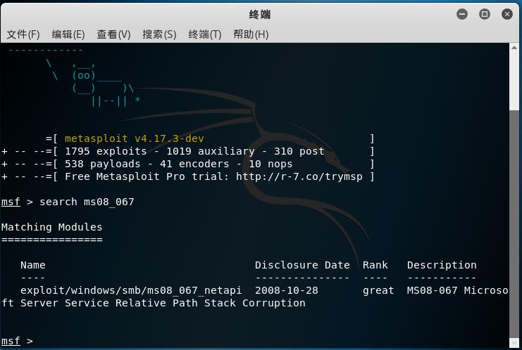Click the '538 payloads' text

103,164
